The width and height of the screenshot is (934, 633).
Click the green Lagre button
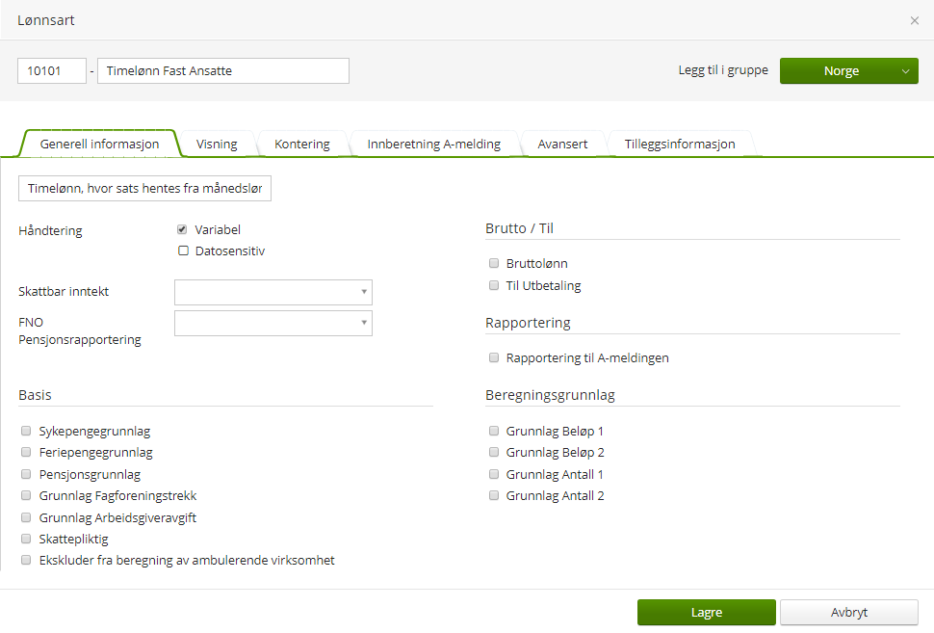(x=706, y=613)
